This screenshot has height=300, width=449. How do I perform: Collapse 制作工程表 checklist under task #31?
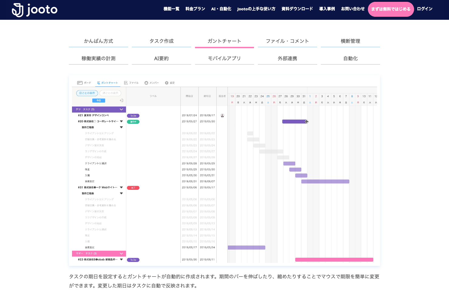pyautogui.click(x=122, y=194)
